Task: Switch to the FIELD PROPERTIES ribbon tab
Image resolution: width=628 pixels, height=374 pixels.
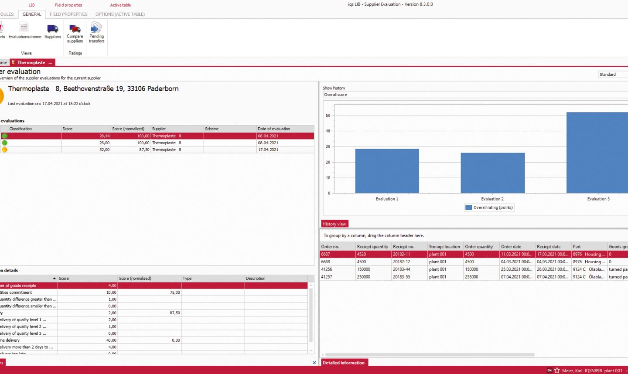Action: [68, 14]
